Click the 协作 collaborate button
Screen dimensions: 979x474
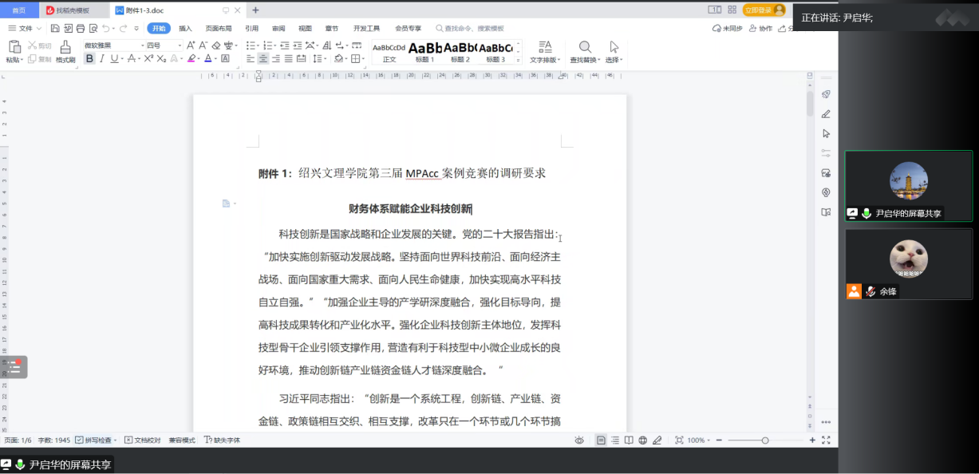click(x=762, y=28)
